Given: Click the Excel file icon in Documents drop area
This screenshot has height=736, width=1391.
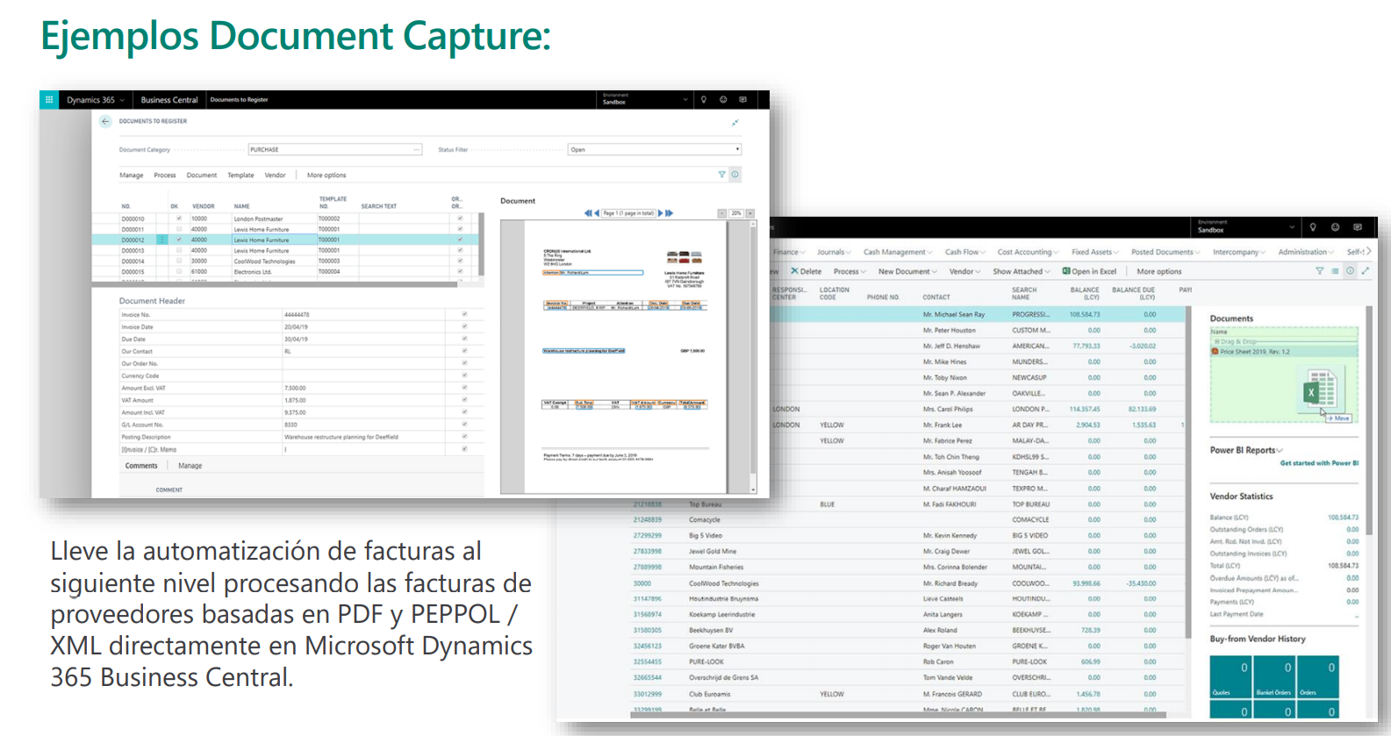Looking at the screenshot, I should 1319,389.
